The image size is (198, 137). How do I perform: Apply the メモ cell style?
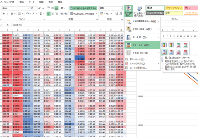[174, 13]
